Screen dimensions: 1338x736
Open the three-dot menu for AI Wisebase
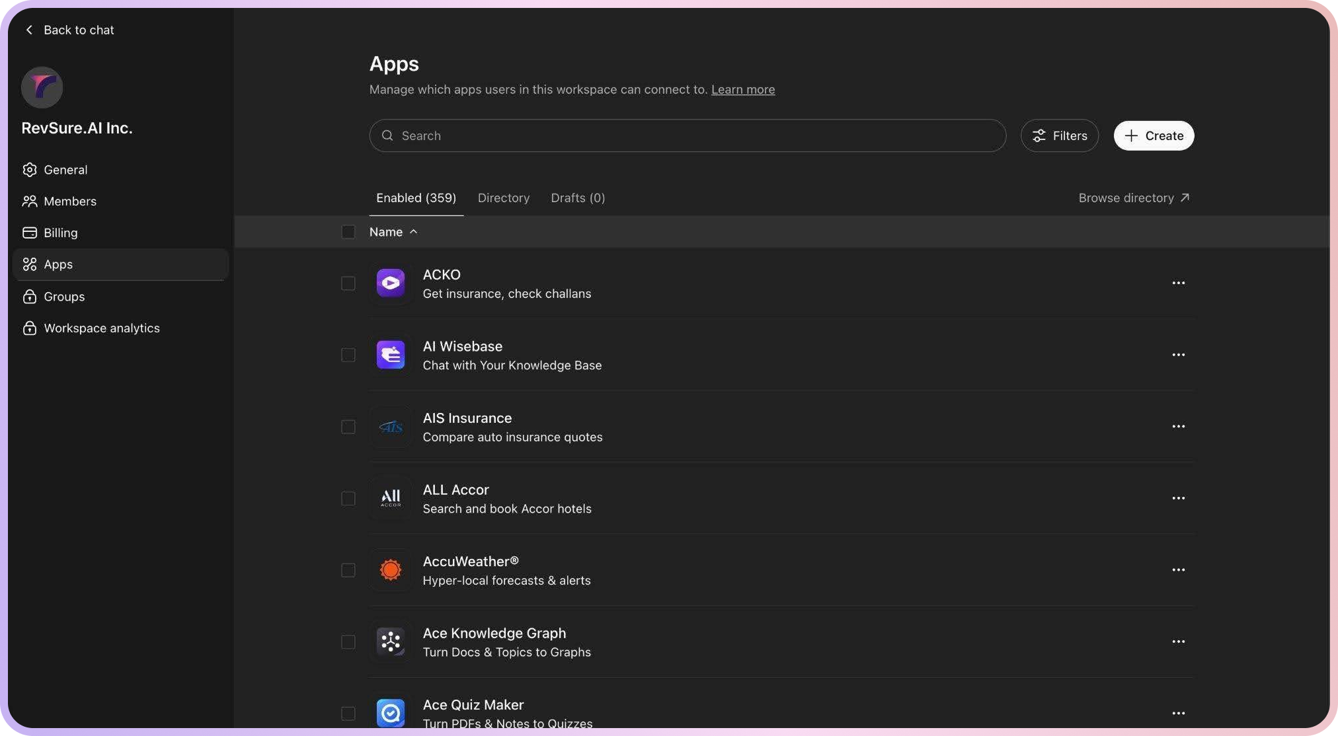tap(1178, 355)
